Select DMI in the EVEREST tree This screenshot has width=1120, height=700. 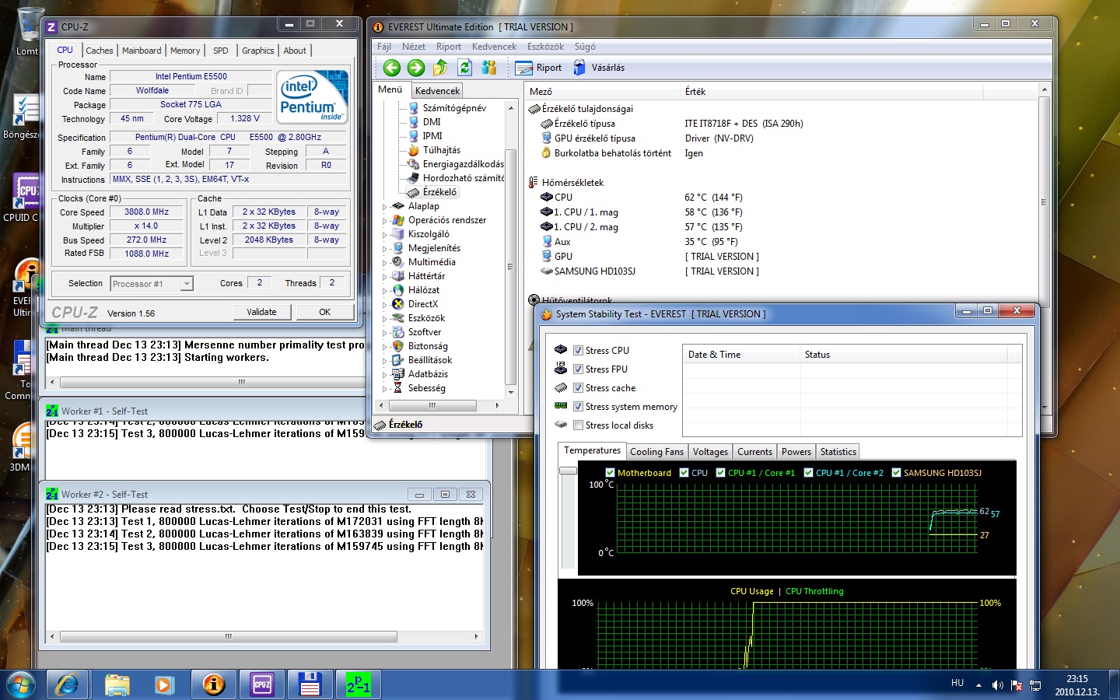[x=432, y=122]
